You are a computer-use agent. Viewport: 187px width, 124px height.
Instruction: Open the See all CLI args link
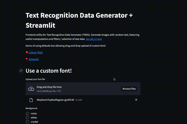[x=94, y=39]
